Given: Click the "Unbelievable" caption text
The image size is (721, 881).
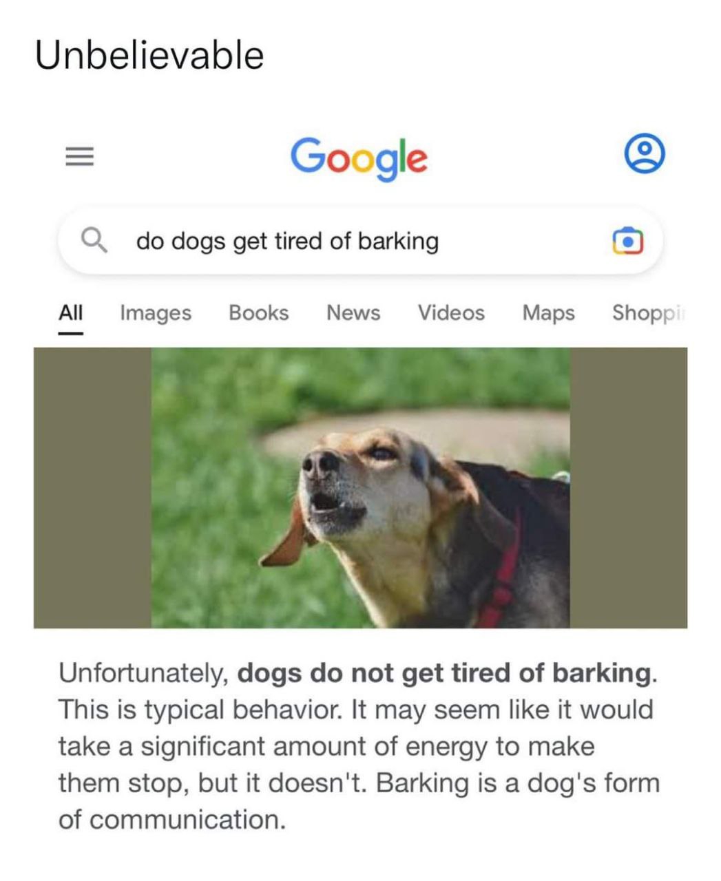Looking at the screenshot, I should pos(149,55).
